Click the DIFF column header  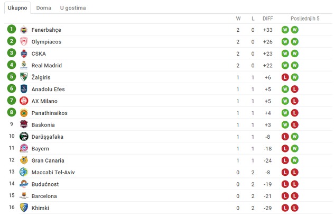(268, 19)
